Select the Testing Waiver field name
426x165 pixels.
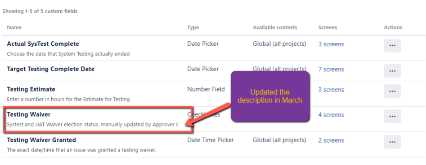click(x=28, y=115)
